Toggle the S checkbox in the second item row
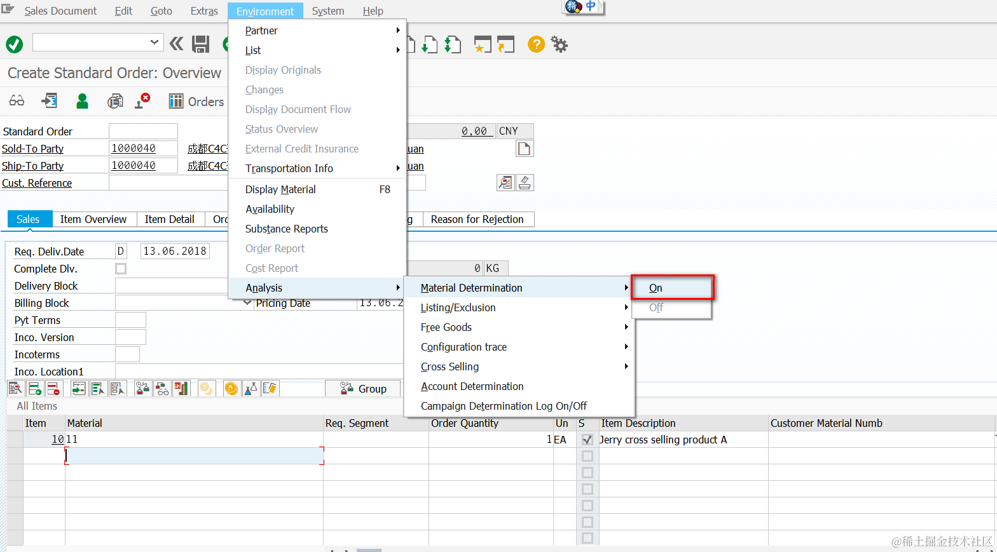 [x=588, y=456]
